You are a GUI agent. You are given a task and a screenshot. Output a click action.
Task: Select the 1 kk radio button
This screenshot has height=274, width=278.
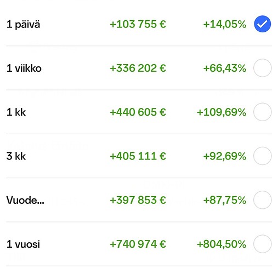262,112
